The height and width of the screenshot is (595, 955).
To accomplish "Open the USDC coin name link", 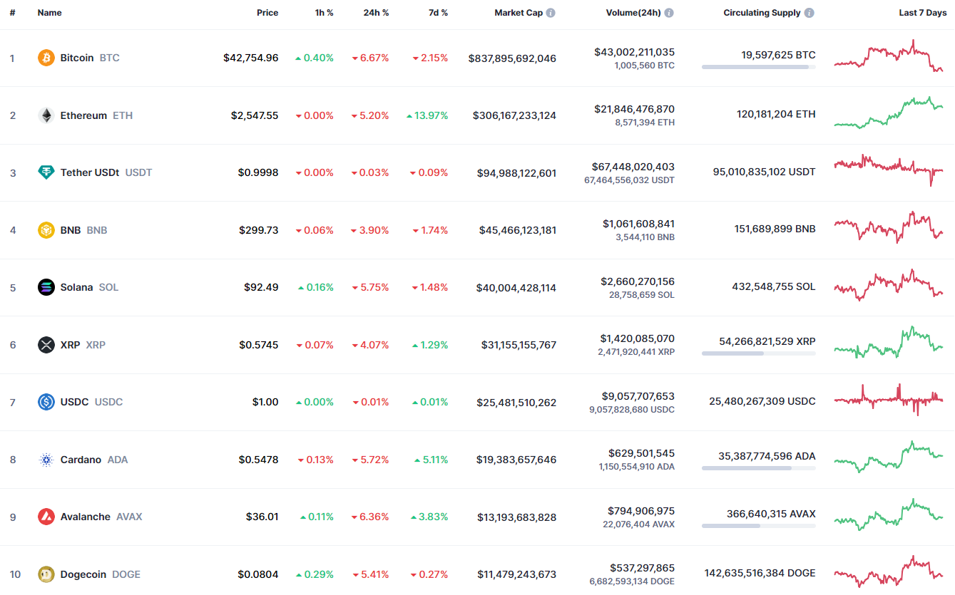I will (x=74, y=402).
